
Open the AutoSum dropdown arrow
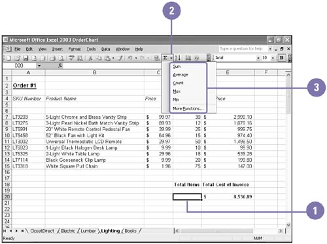171,58
